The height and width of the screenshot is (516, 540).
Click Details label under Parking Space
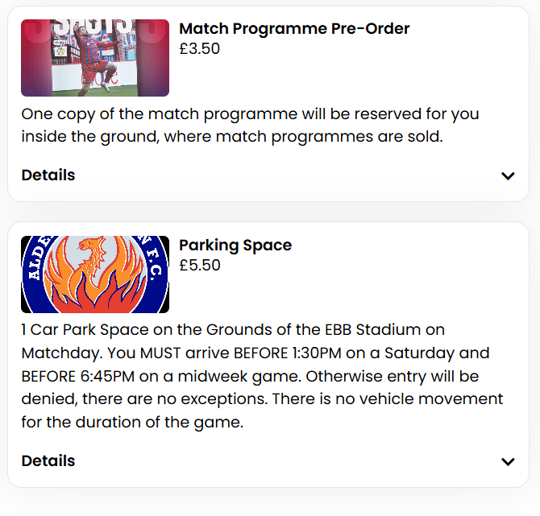(48, 461)
